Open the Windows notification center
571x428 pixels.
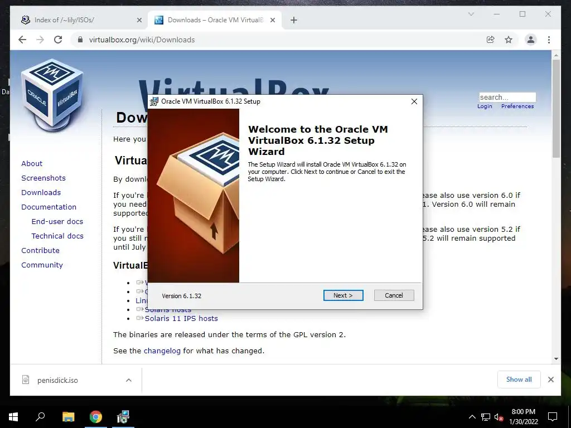(553, 417)
